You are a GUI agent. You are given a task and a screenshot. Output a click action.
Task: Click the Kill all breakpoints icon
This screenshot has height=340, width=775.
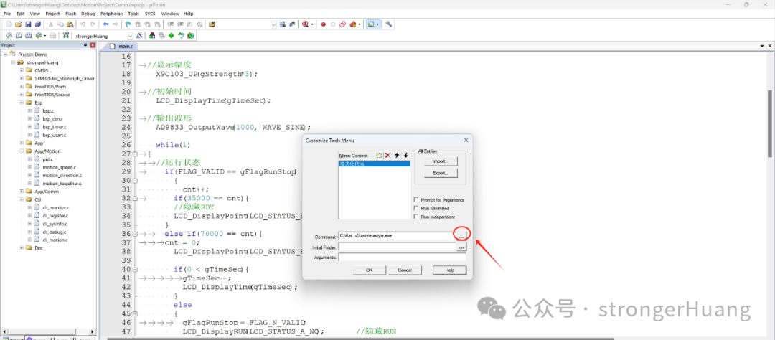pos(352,24)
